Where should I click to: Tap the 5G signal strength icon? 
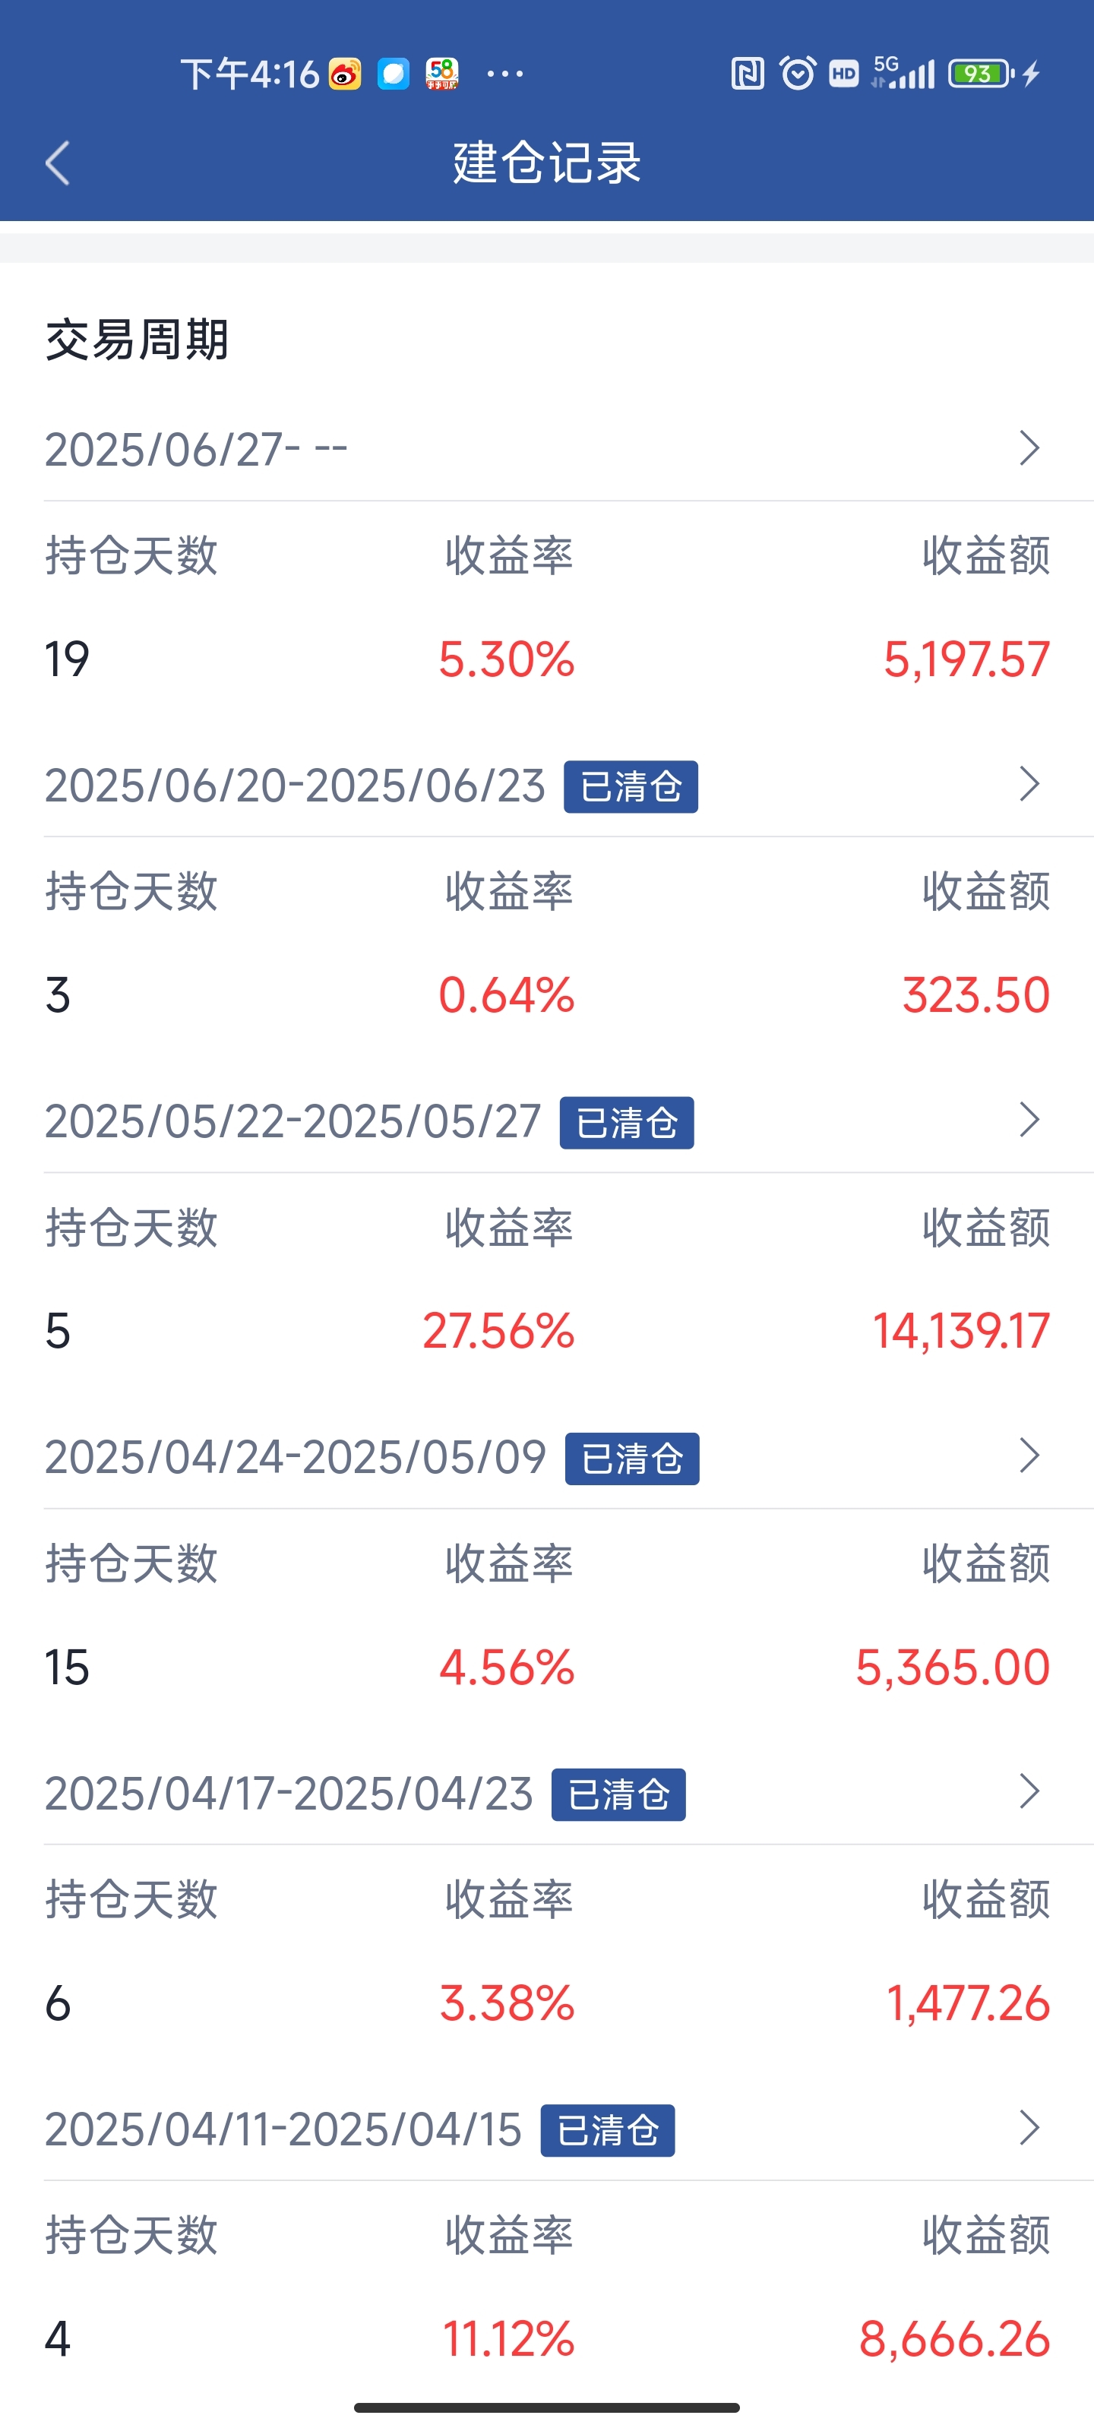(x=903, y=73)
